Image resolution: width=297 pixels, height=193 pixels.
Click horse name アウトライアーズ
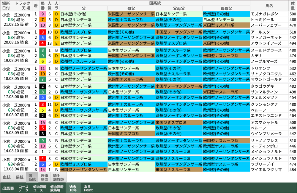click(x=266, y=43)
